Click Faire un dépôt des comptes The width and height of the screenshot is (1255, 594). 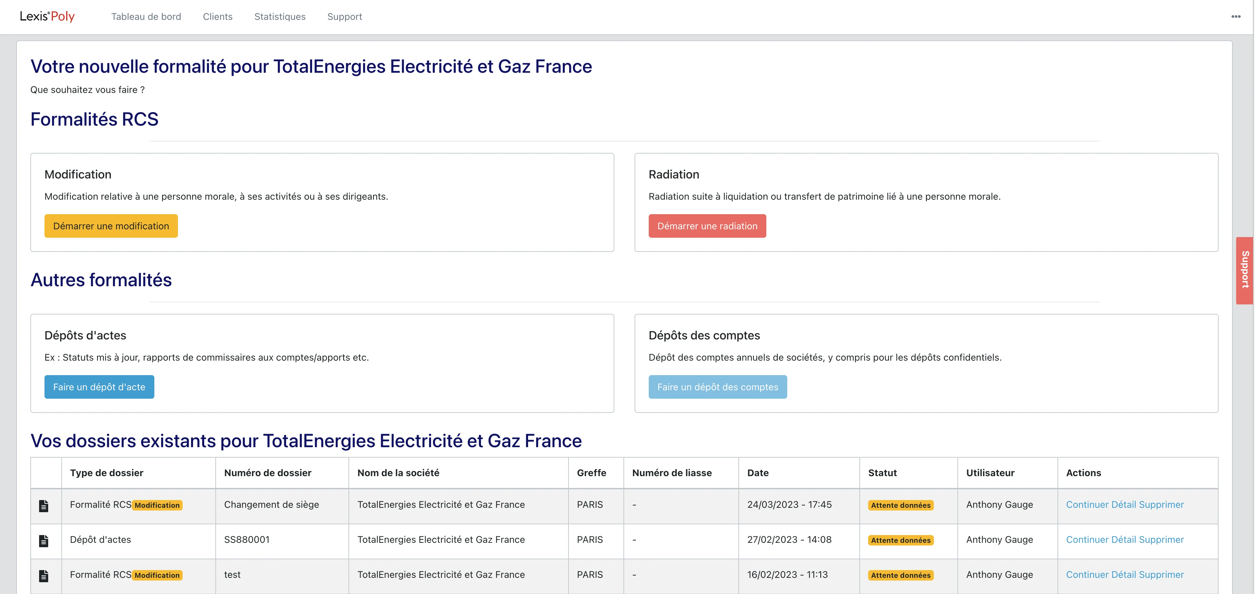[x=717, y=387]
